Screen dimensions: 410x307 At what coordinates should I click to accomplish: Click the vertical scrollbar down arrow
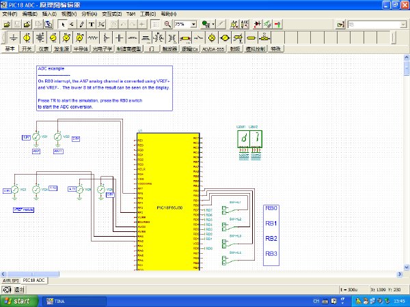click(407, 267)
